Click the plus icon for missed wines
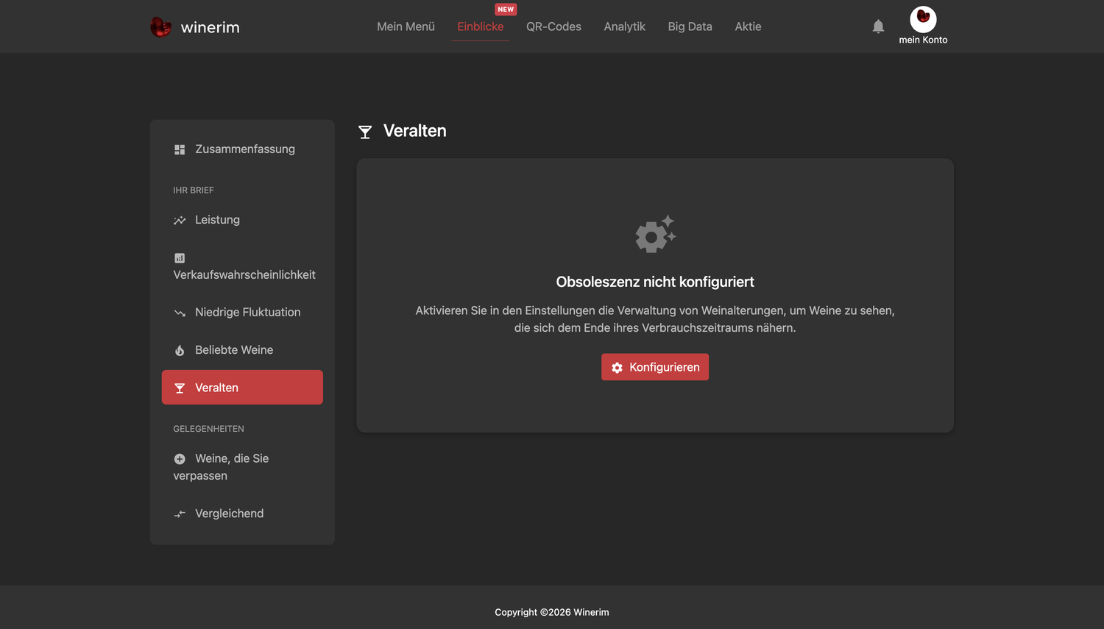1104x629 pixels. coord(180,459)
